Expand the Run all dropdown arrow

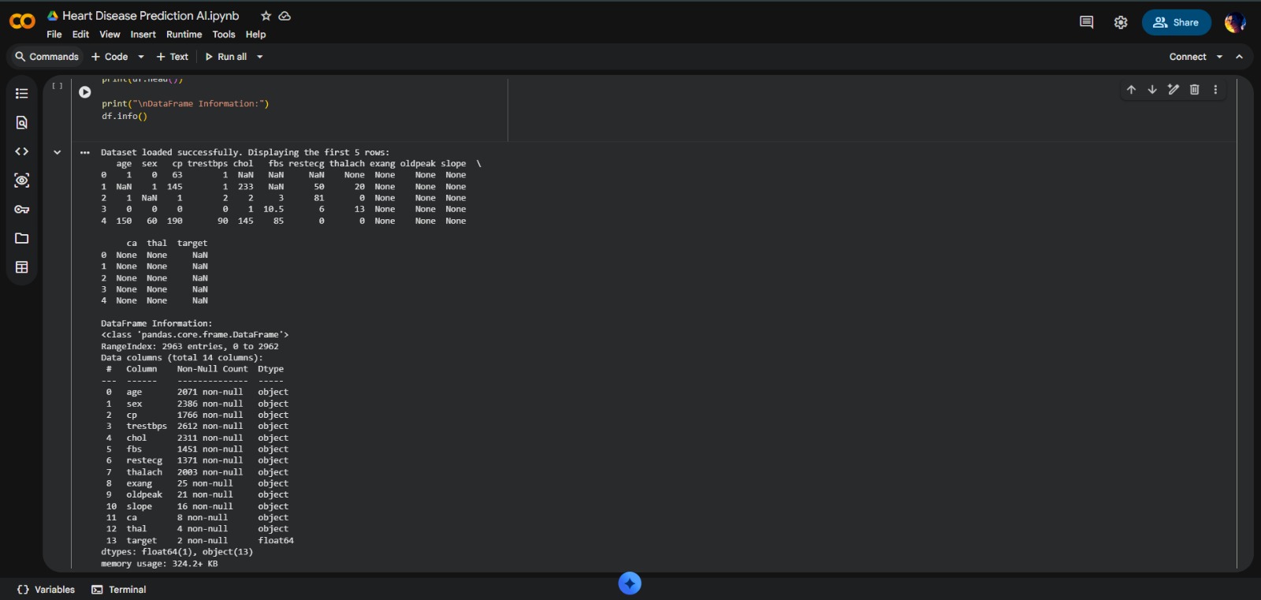[x=260, y=57]
